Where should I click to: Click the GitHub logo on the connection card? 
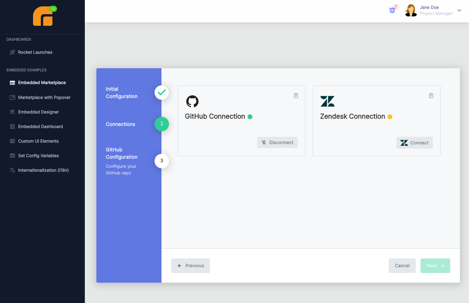point(192,101)
